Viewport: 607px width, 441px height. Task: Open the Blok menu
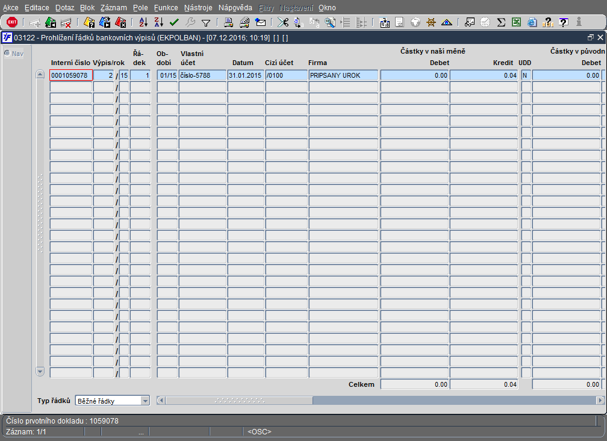click(x=87, y=8)
